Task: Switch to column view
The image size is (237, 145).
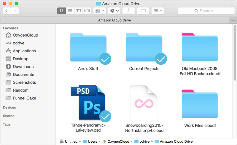Action: (78, 11)
